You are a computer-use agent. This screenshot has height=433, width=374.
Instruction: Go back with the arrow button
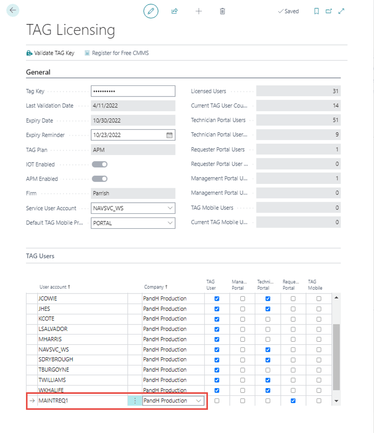(13, 11)
